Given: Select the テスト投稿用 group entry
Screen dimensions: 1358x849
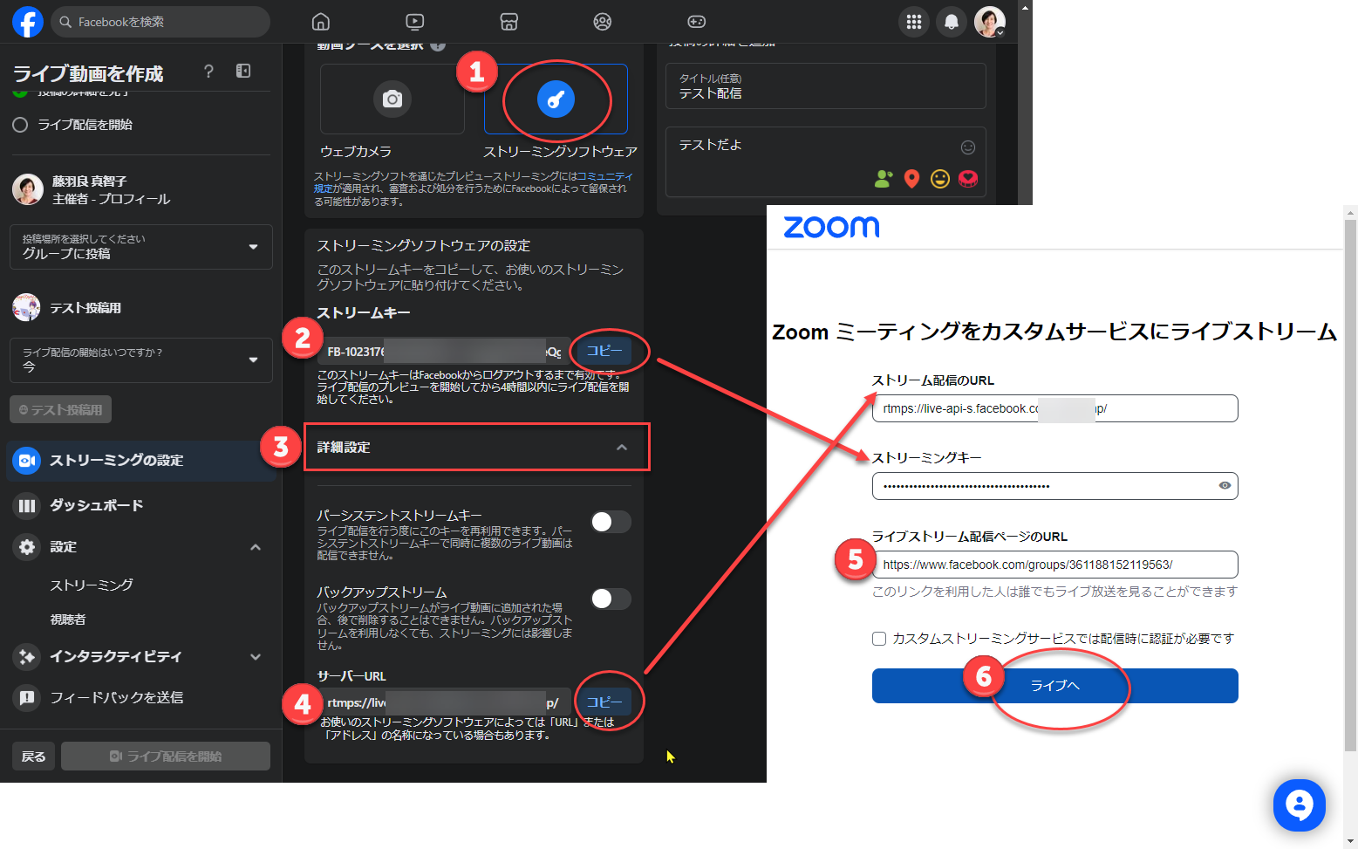Looking at the screenshot, I should pos(67,307).
